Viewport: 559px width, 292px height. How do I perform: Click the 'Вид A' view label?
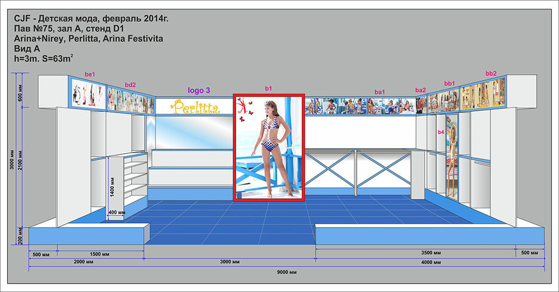coord(27,49)
